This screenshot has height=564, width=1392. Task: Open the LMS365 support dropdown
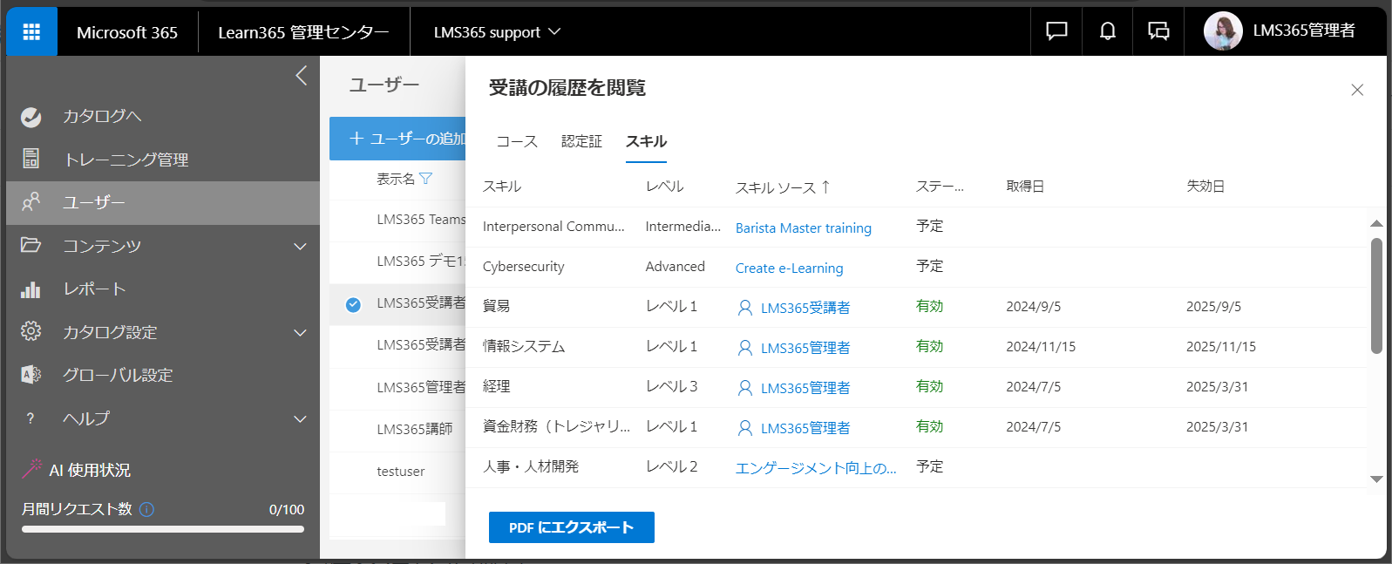tap(497, 32)
